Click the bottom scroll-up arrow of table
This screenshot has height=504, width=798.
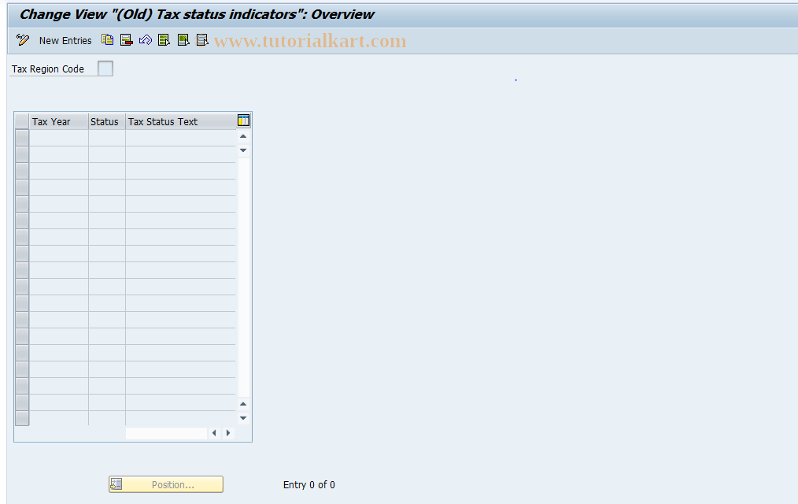243,404
